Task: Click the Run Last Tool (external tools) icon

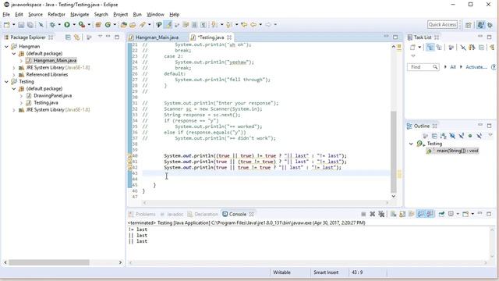Action: tap(82, 24)
